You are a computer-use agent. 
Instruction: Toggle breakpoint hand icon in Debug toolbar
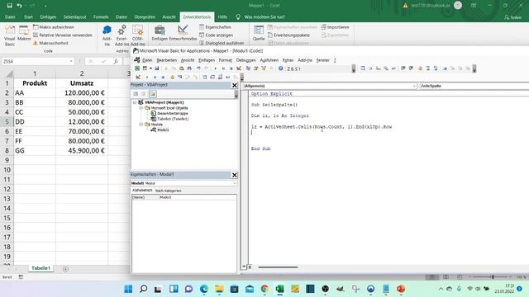[x=172, y=77]
